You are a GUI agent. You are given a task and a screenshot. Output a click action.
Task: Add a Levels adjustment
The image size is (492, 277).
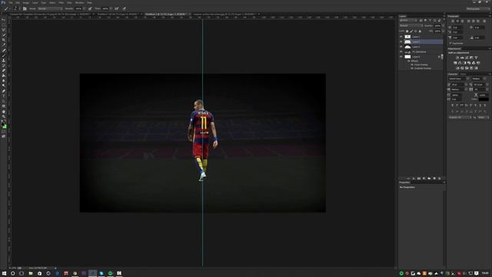[x=462, y=58]
